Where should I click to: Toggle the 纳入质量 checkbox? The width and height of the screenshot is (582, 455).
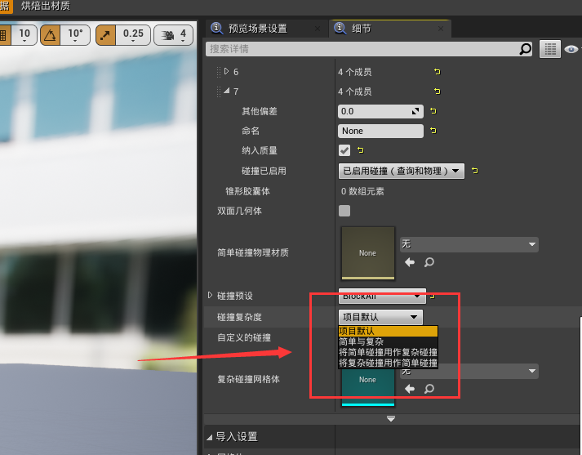[x=344, y=150]
